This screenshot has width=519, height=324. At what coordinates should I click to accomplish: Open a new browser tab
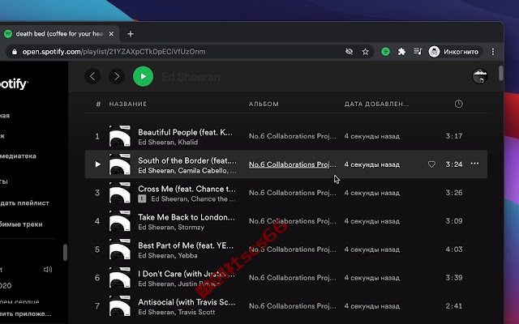(131, 34)
